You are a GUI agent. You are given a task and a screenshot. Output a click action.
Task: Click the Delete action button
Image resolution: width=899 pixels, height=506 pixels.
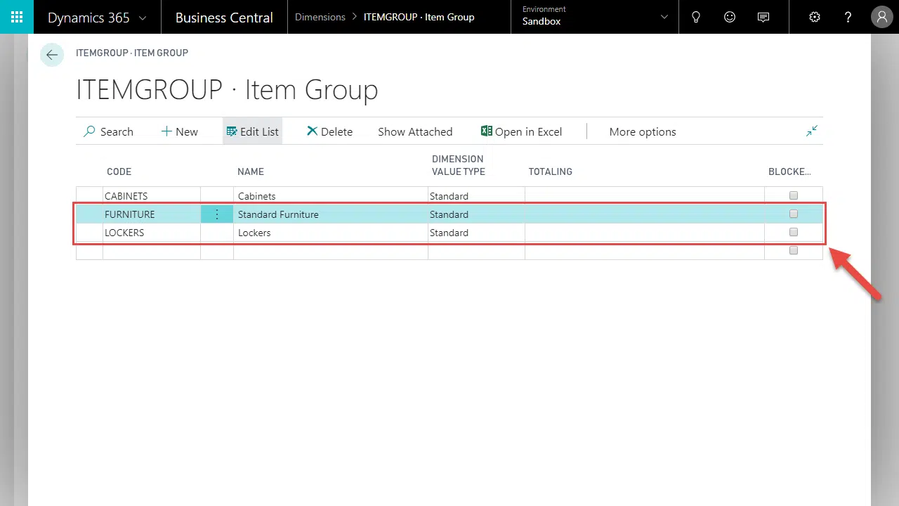coord(329,131)
